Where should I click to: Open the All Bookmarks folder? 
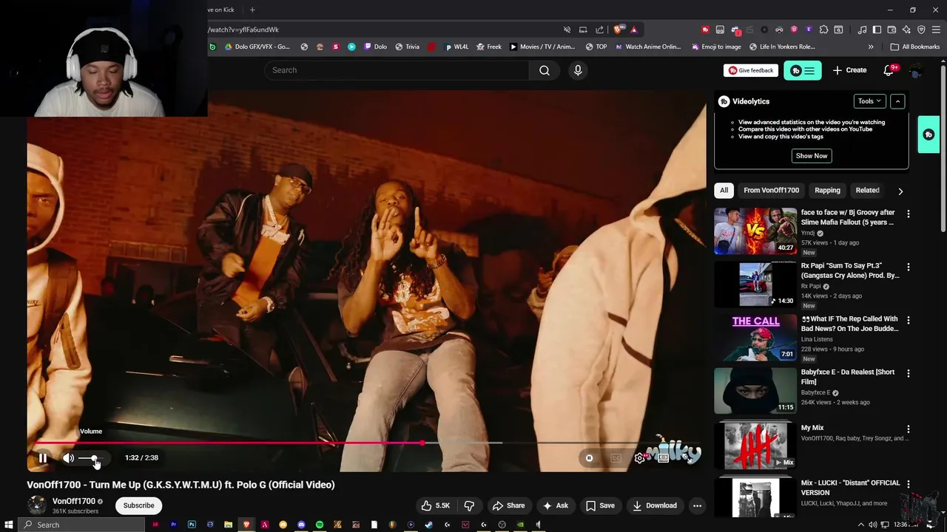point(915,47)
